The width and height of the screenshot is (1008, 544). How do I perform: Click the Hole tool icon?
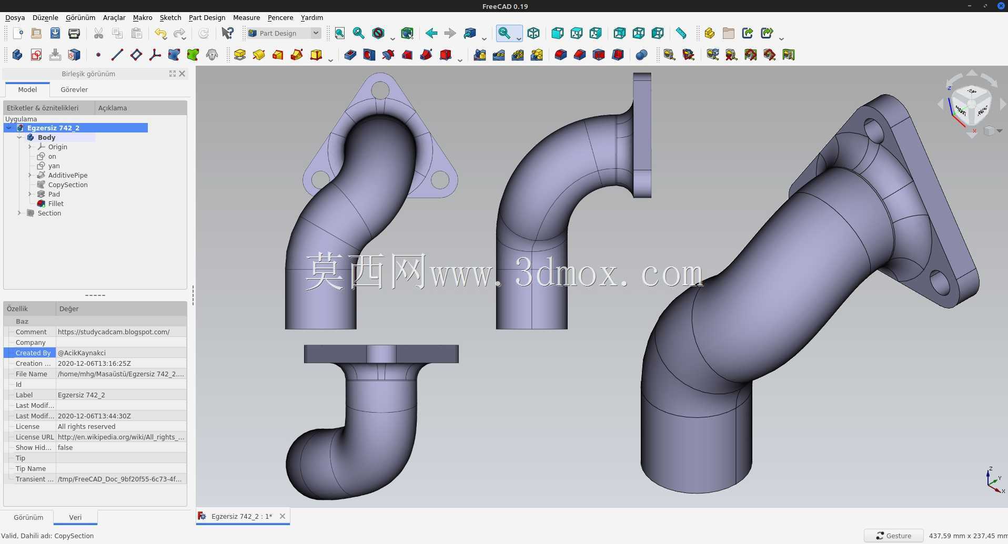[369, 55]
